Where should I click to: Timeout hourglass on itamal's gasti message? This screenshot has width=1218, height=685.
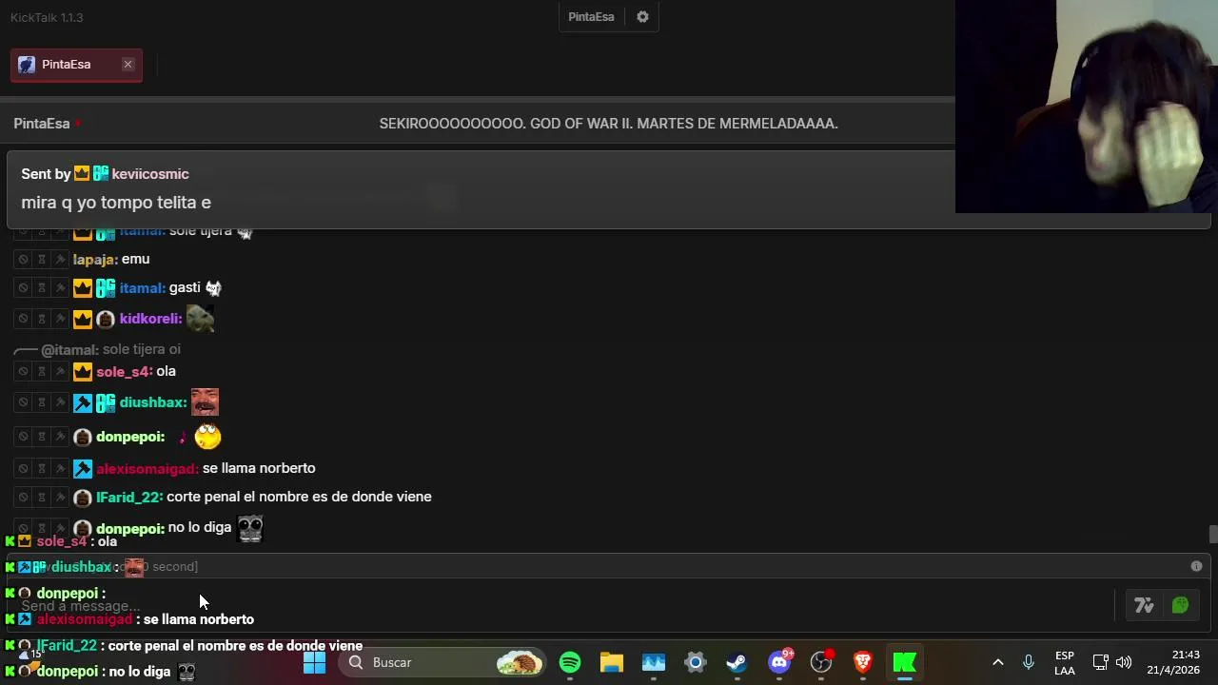coord(42,288)
